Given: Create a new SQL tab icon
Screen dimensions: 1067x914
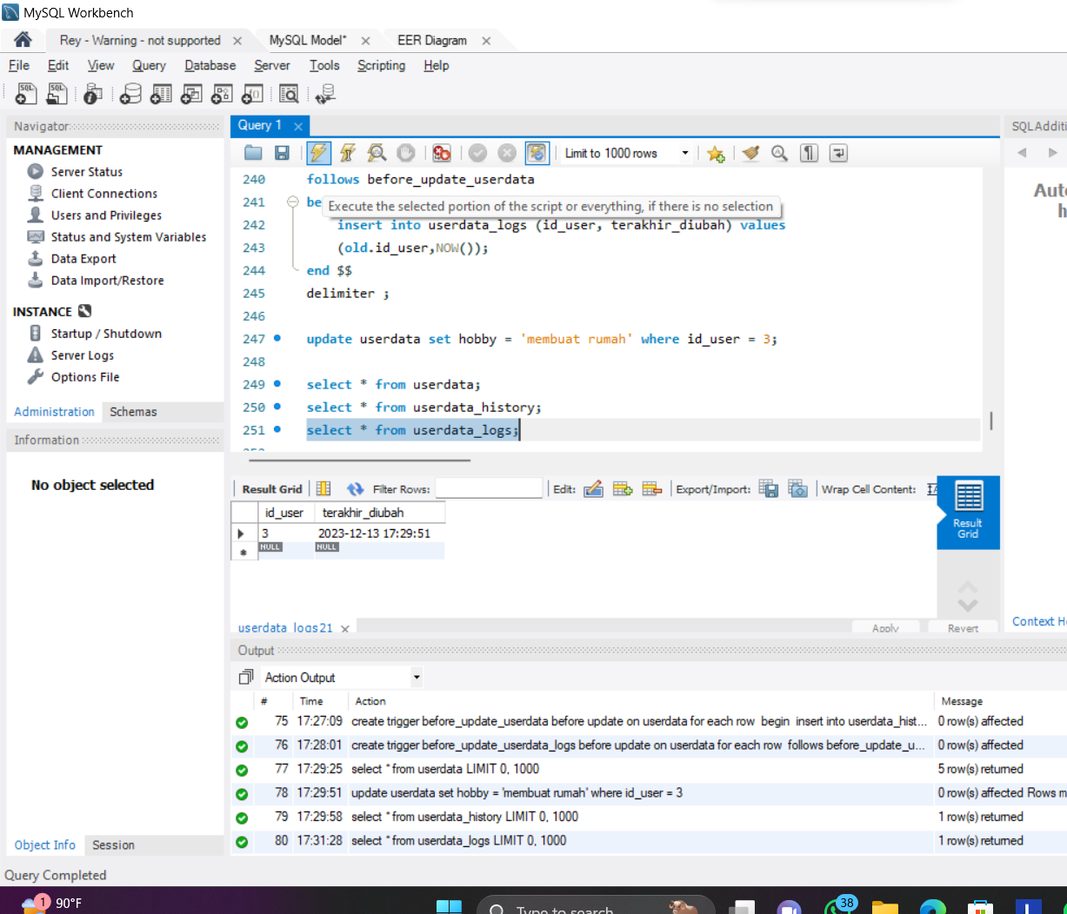Looking at the screenshot, I should tap(26, 94).
